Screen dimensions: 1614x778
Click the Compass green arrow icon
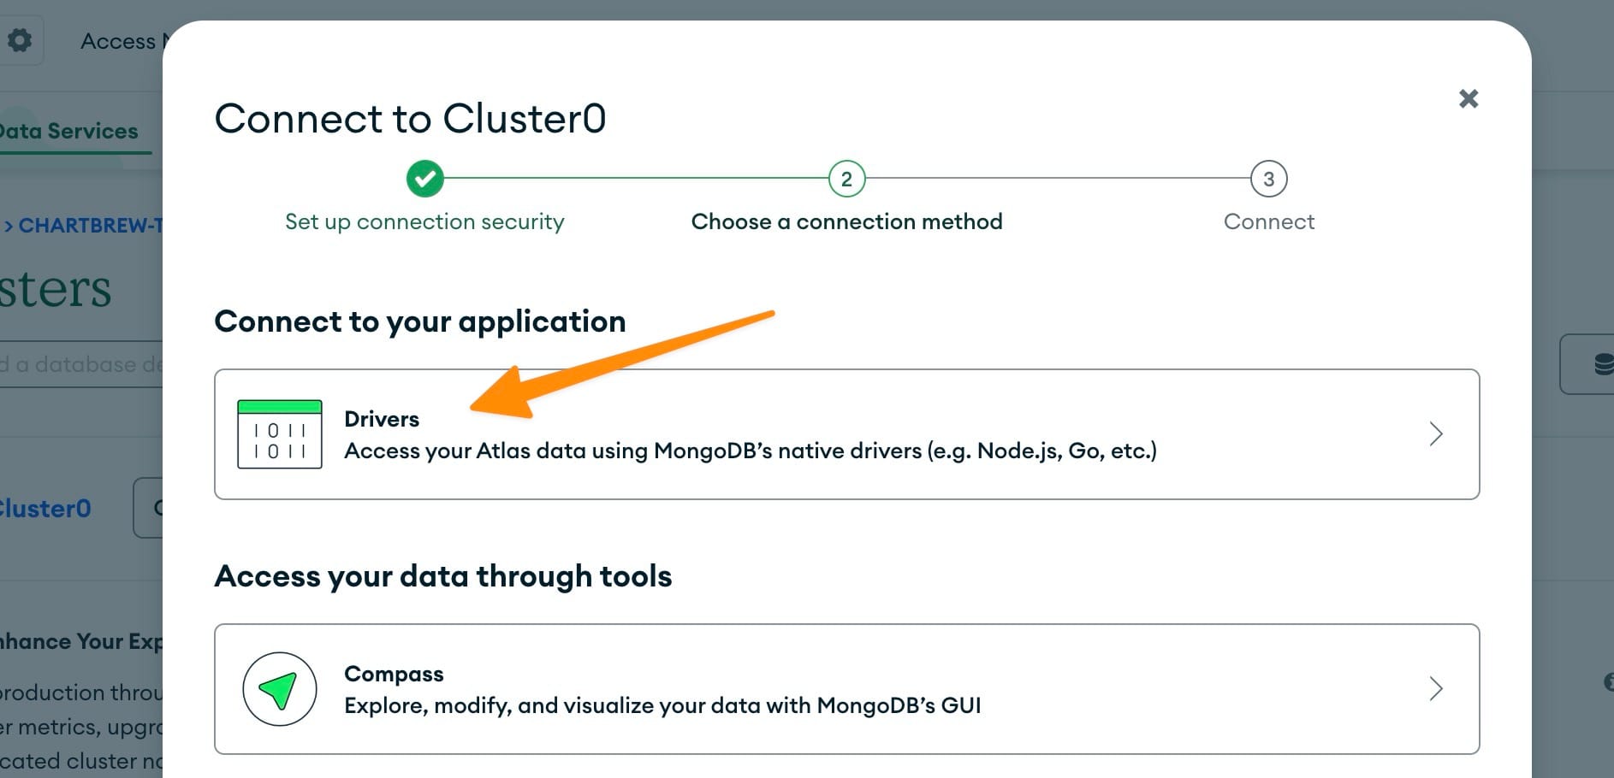(279, 689)
